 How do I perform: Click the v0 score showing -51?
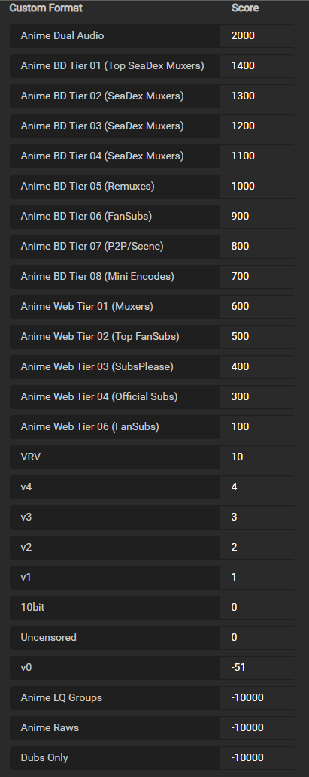point(257,667)
